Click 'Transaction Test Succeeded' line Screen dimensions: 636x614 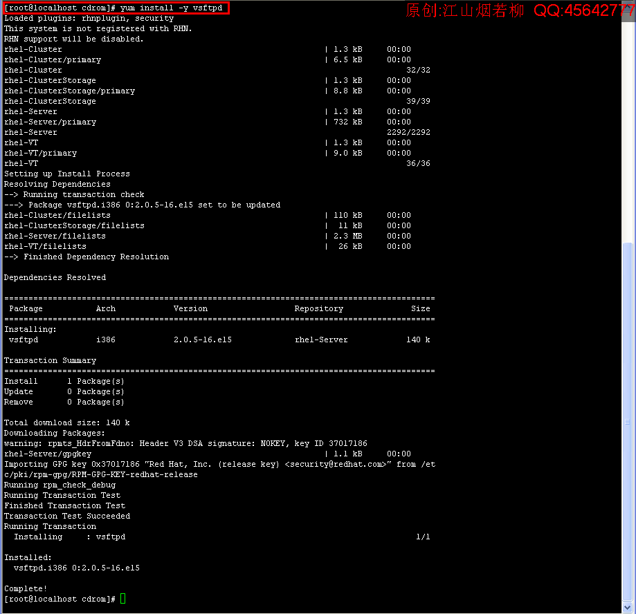tap(67, 516)
